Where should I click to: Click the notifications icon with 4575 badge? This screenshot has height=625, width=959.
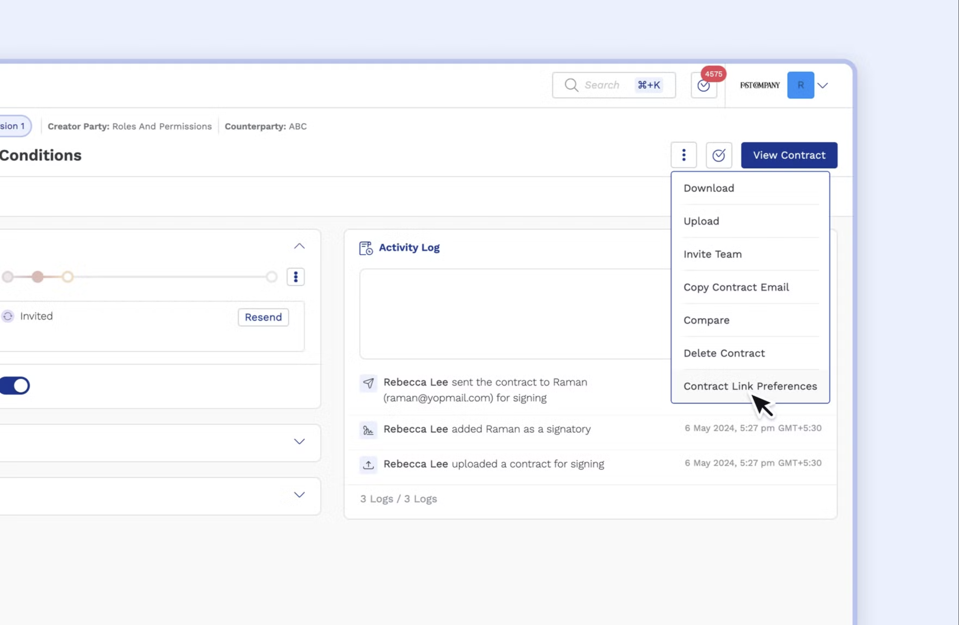pos(703,85)
